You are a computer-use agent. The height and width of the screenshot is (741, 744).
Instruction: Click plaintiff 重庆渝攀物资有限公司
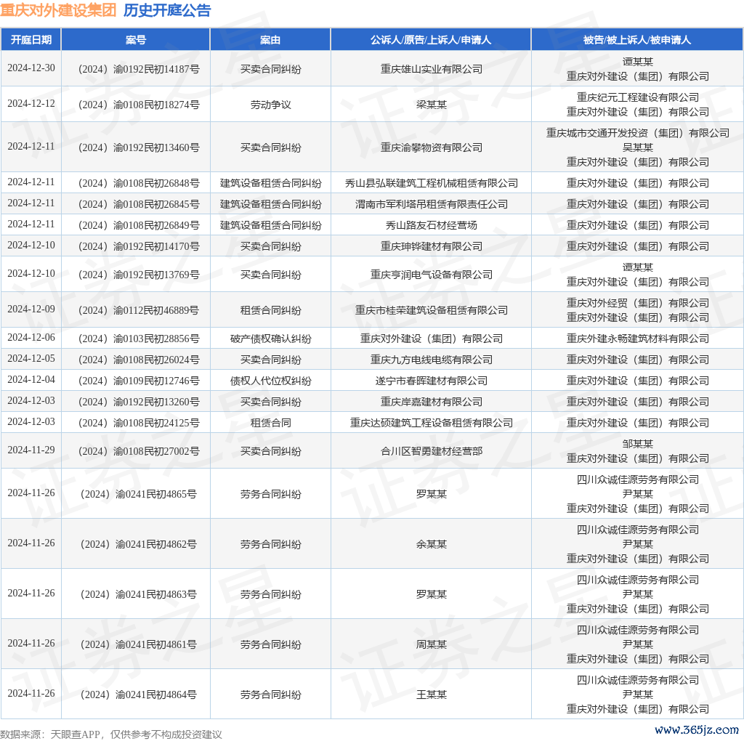pyautogui.click(x=431, y=147)
